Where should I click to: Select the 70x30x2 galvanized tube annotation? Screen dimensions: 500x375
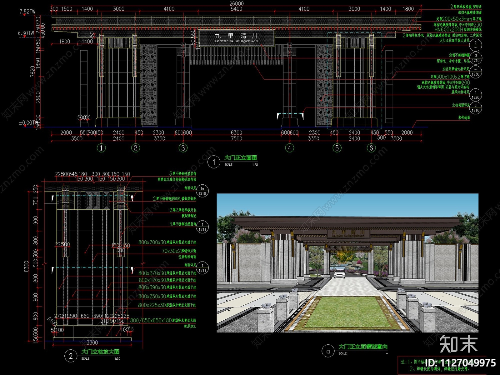(x=179, y=251)
